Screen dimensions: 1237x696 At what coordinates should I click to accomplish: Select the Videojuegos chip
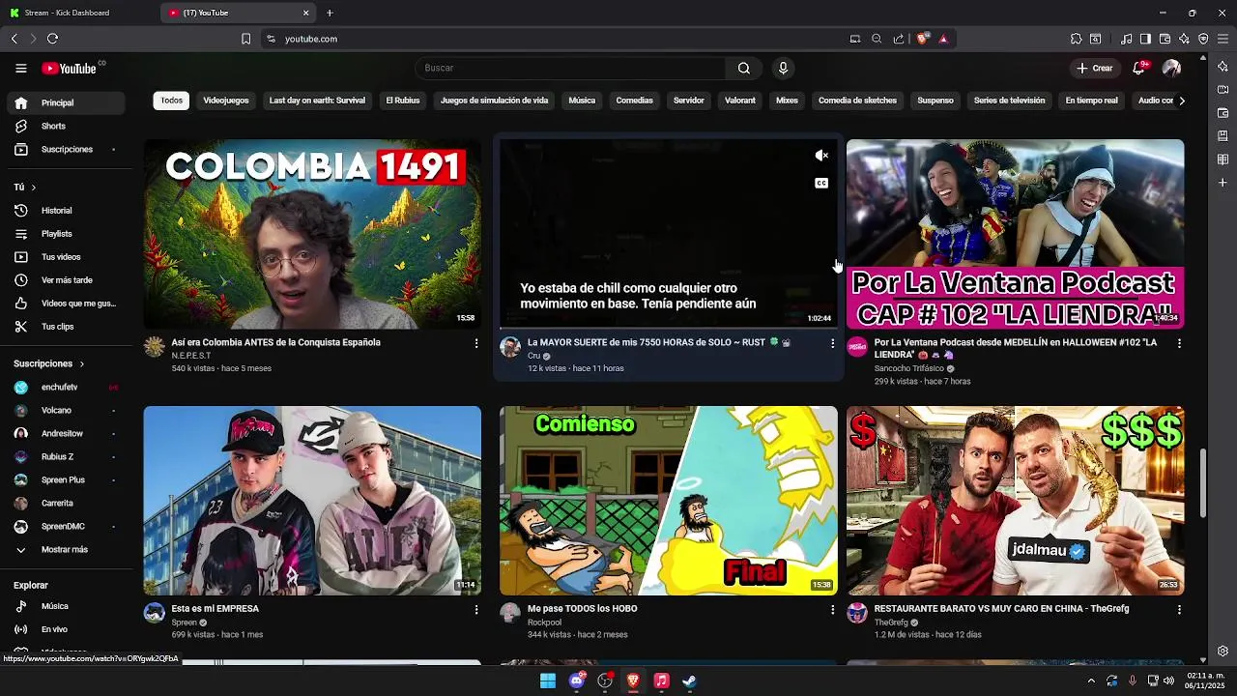pos(226,101)
